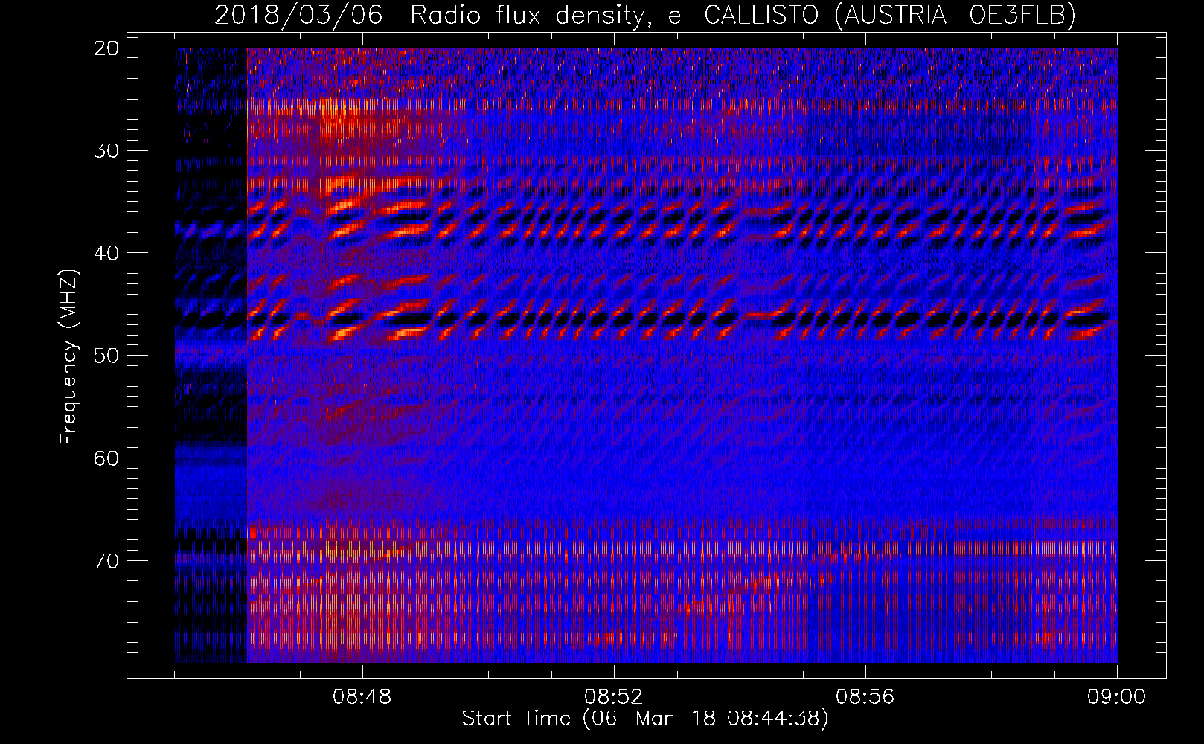Click the 08:48 time tick label
The image size is (1204, 744).
coord(362,697)
